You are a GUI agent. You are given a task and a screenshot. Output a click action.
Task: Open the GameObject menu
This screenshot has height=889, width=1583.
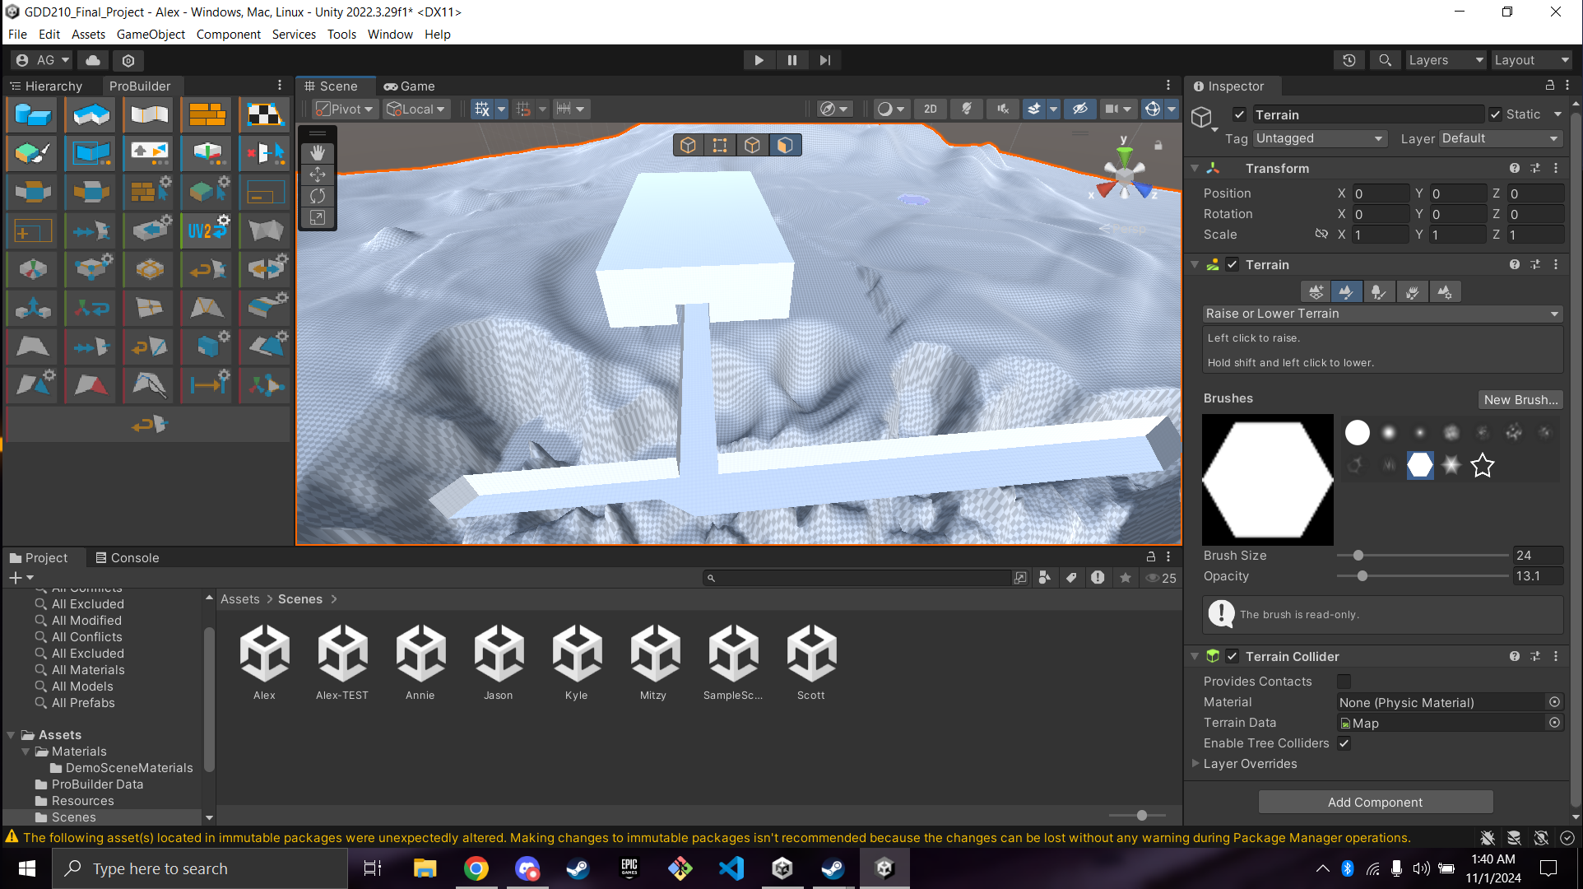151,35
